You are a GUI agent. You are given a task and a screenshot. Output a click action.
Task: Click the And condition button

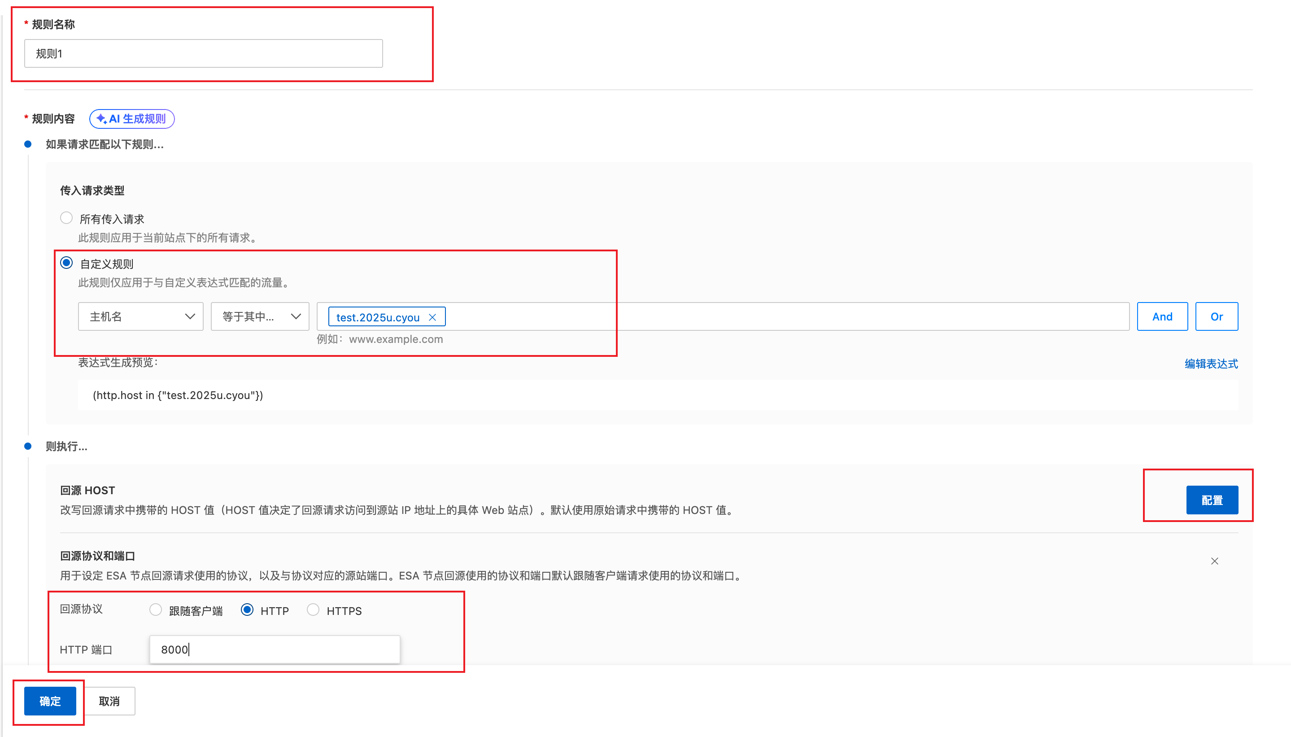(1162, 316)
